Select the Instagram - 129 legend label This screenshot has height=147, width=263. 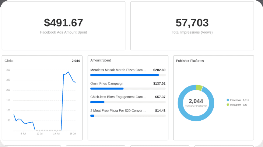click(x=239, y=105)
